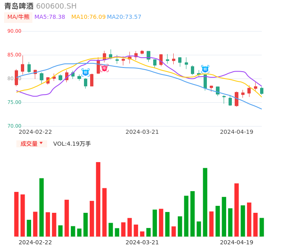This screenshot has width=281, height=248.
Task: Toggle the MA5 line legend
Action: click(50, 17)
